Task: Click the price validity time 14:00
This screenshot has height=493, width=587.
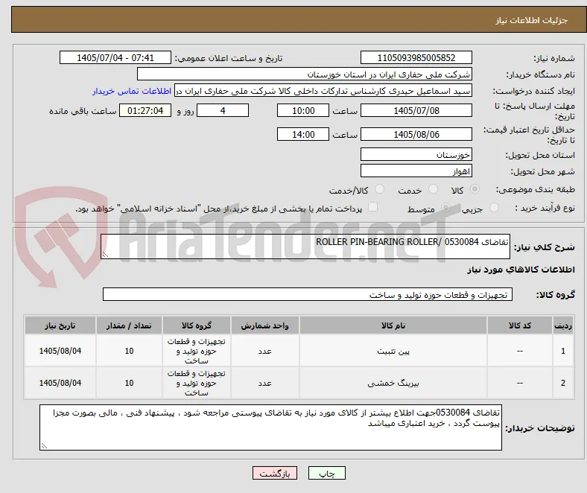Action: [x=303, y=134]
